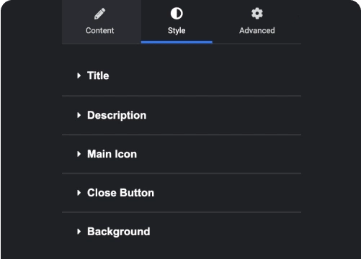The width and height of the screenshot is (361, 259).
Task: Open the Description style settings heading
Action: point(117,116)
